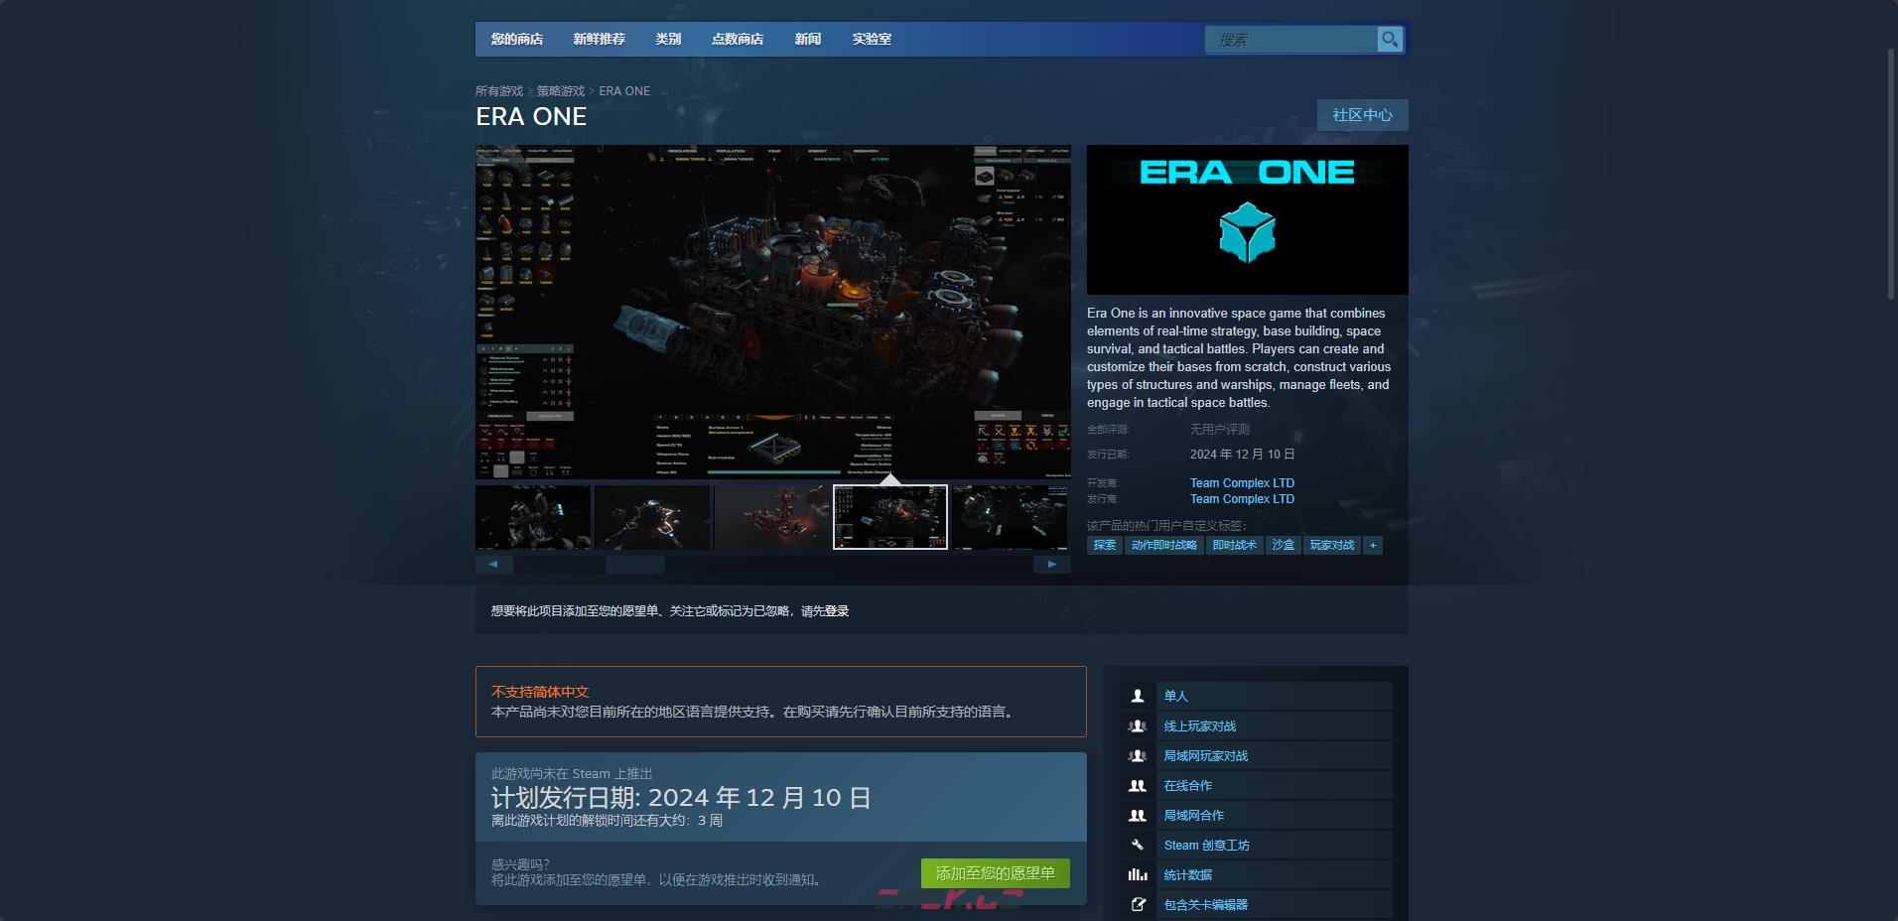Follow the 策略游戏 breadcrumb link

click(561, 90)
